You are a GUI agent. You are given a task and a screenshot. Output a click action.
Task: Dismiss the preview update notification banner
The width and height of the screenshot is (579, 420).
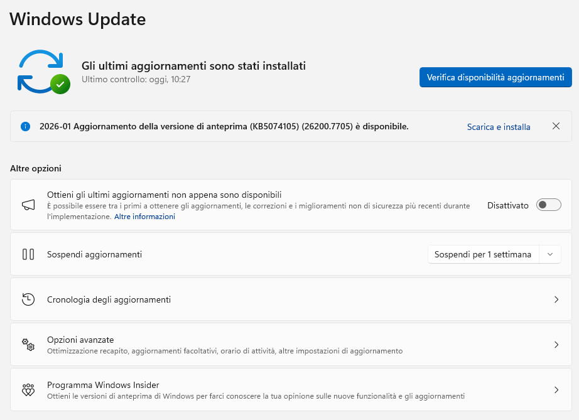[556, 126]
